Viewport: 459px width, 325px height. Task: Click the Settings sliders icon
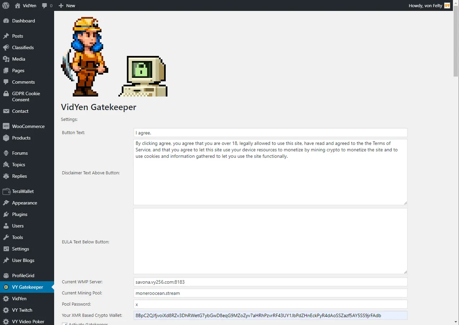[6, 249]
